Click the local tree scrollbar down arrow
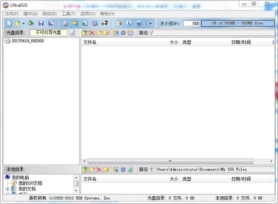 (x=76, y=191)
